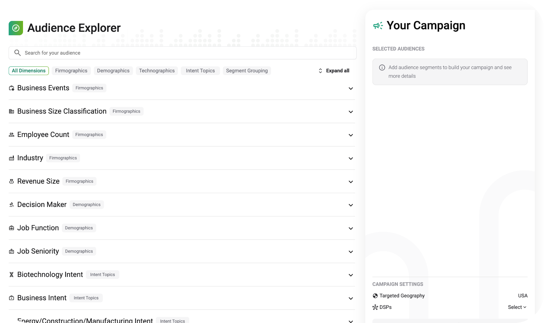
Task: Click the megaphone icon beside Your Campaign
Action: [x=378, y=26]
